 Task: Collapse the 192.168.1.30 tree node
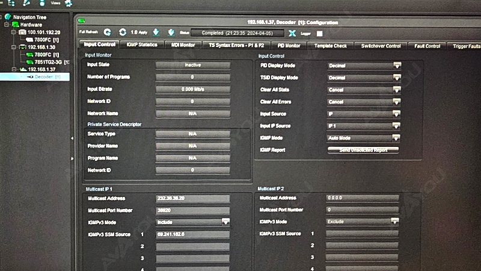[14, 47]
